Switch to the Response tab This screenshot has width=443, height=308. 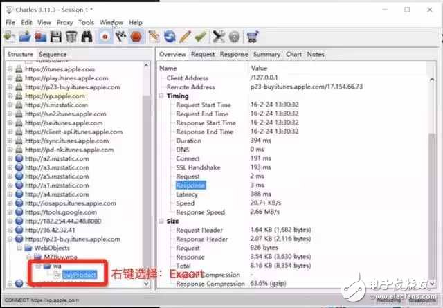(234, 54)
